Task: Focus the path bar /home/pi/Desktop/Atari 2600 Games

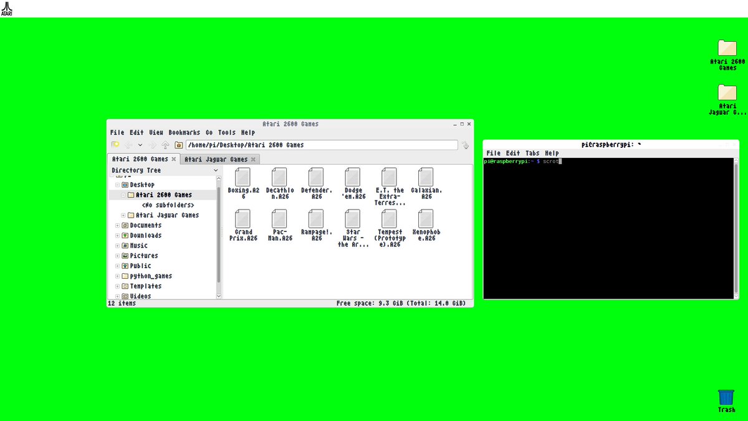Action: (321, 145)
